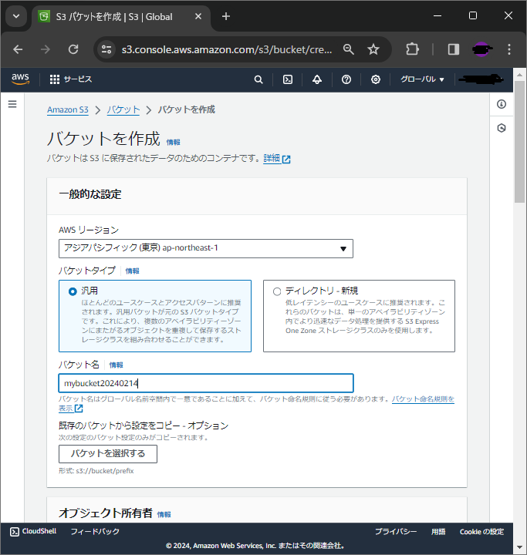Open the help question mark menu

click(x=346, y=79)
